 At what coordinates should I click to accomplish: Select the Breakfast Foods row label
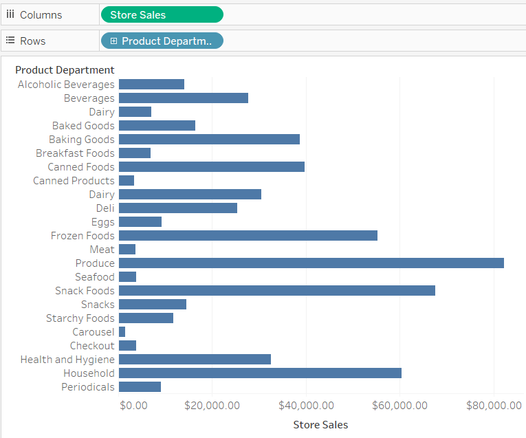point(75,153)
